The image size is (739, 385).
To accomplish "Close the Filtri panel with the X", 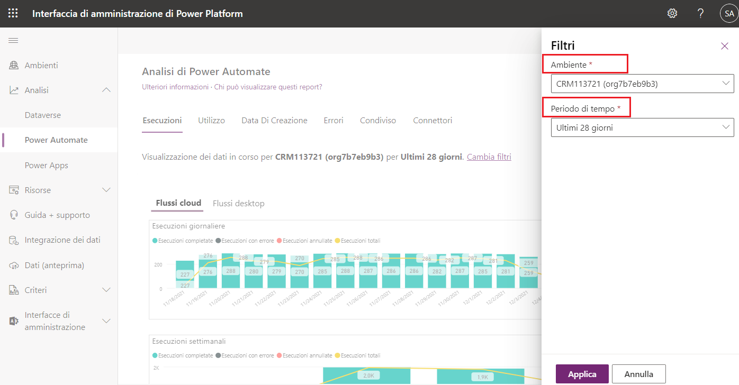I will (725, 46).
